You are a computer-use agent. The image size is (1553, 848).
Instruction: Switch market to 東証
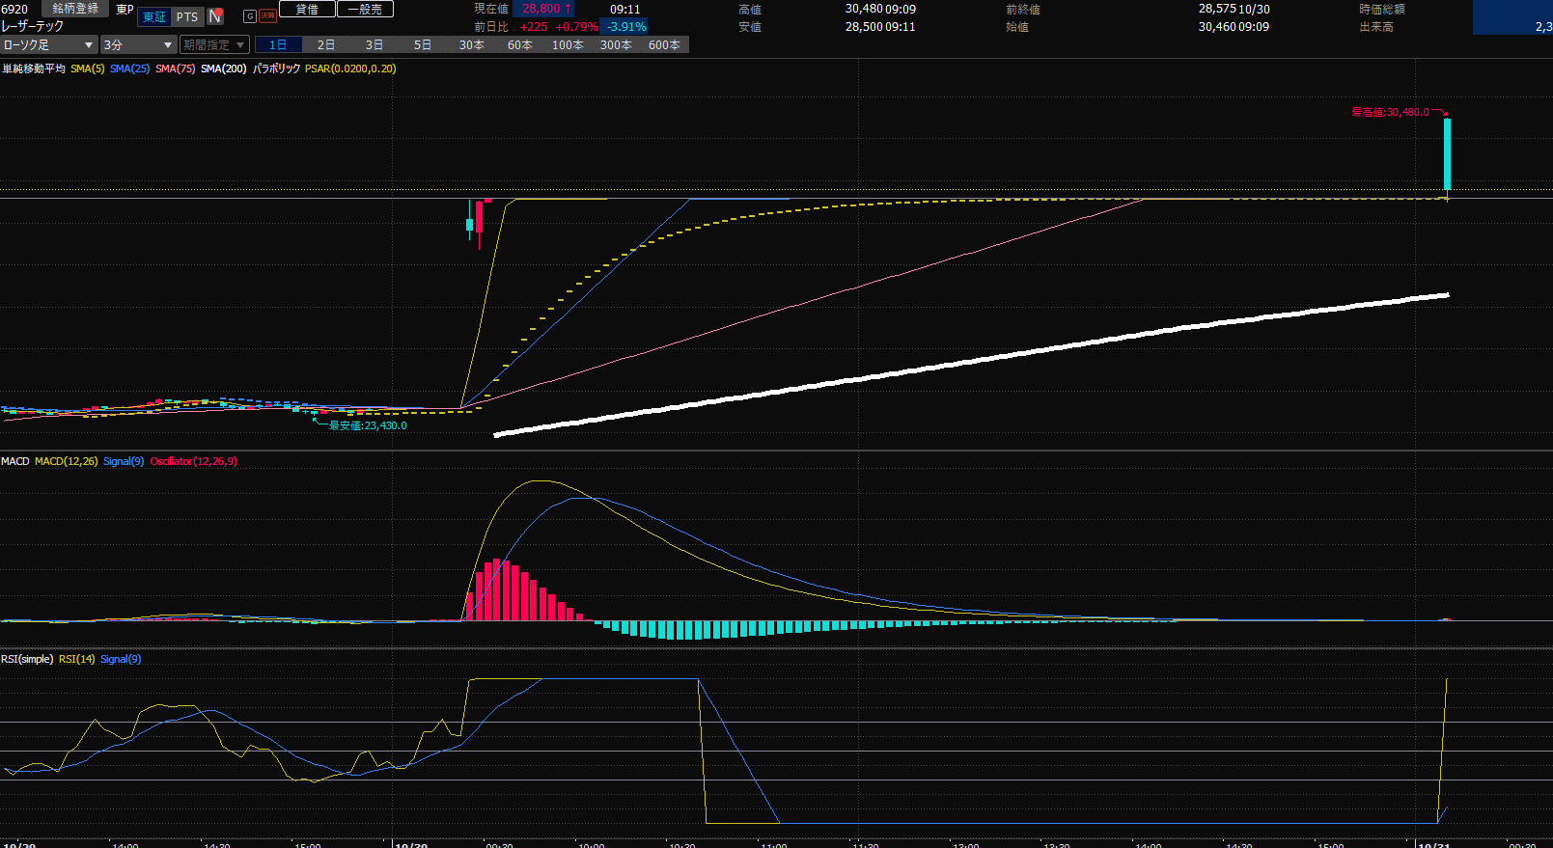[154, 16]
